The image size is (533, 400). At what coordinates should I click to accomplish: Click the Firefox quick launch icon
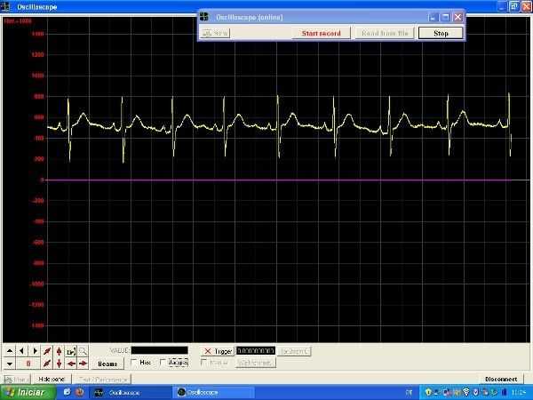pyautogui.click(x=80, y=392)
